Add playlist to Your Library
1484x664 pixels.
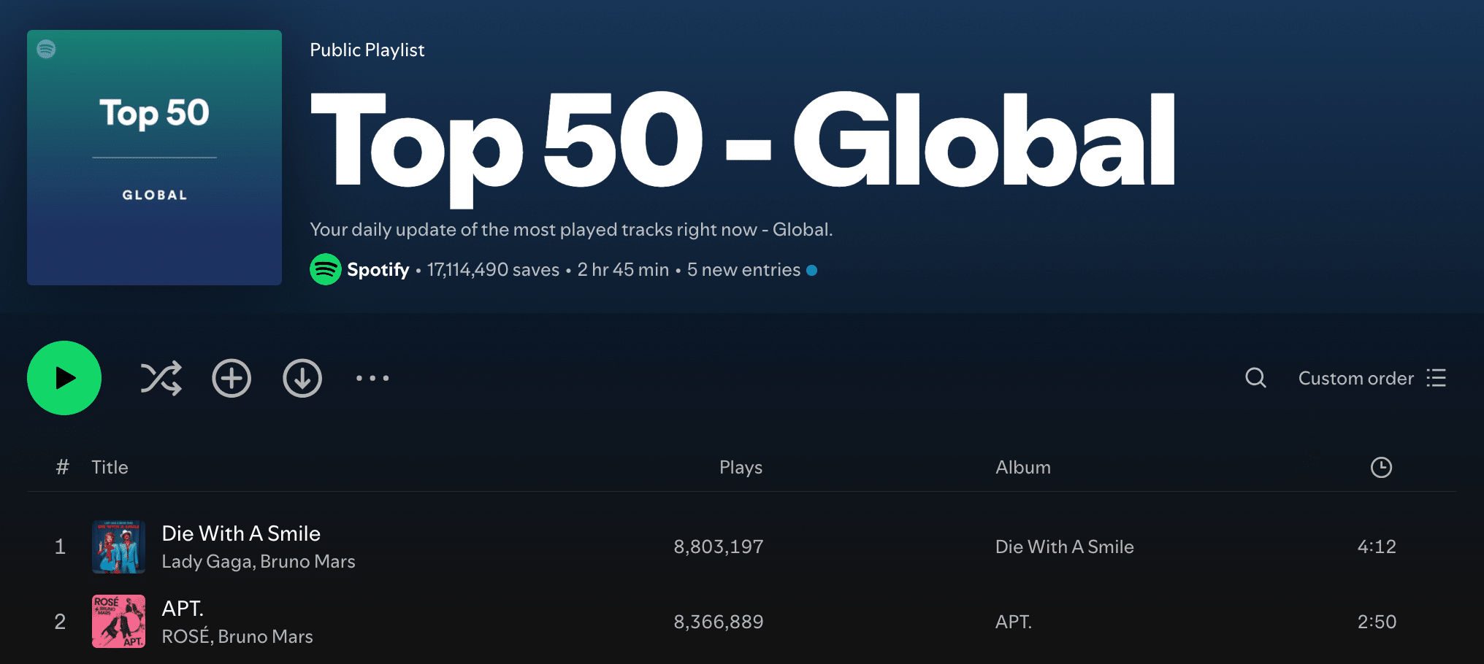coord(232,378)
